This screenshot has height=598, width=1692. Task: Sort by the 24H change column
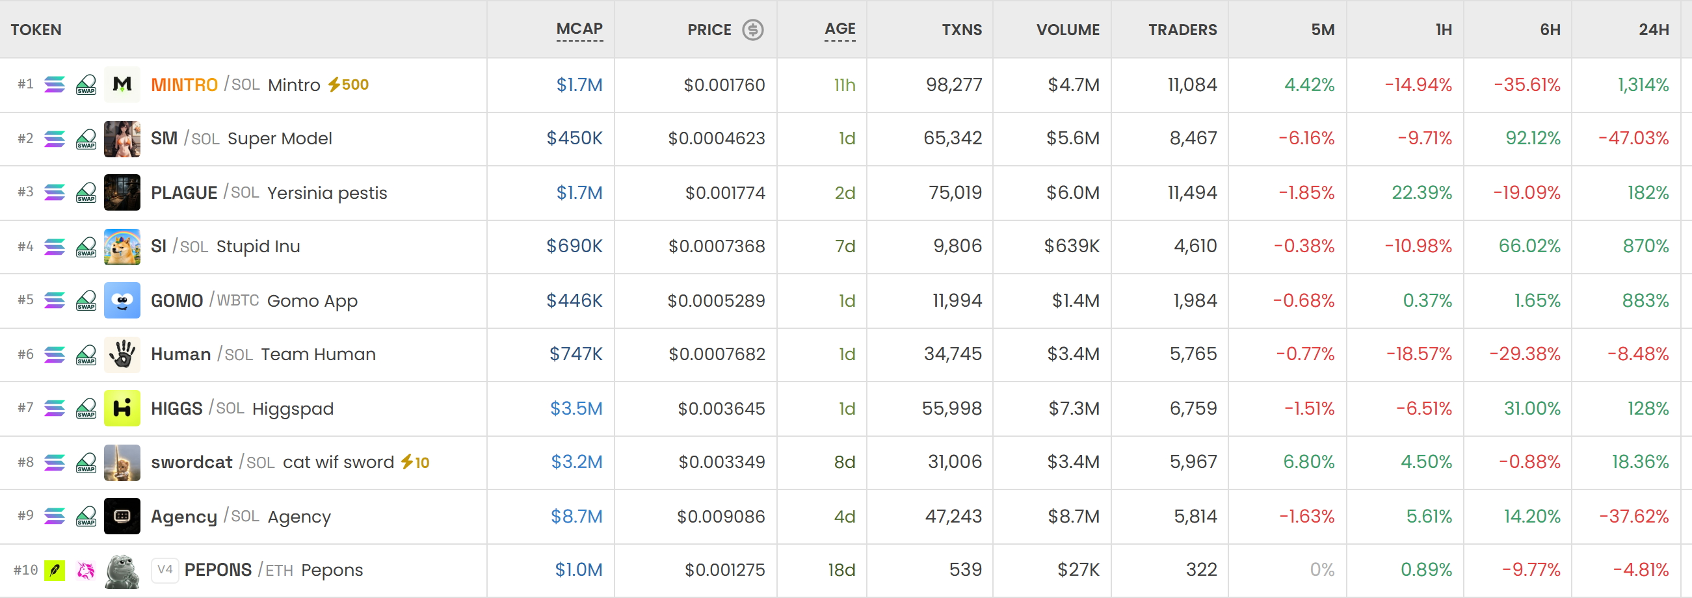click(1653, 29)
